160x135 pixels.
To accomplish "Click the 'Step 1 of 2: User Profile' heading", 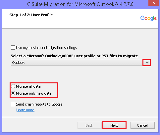I will (31, 15).
